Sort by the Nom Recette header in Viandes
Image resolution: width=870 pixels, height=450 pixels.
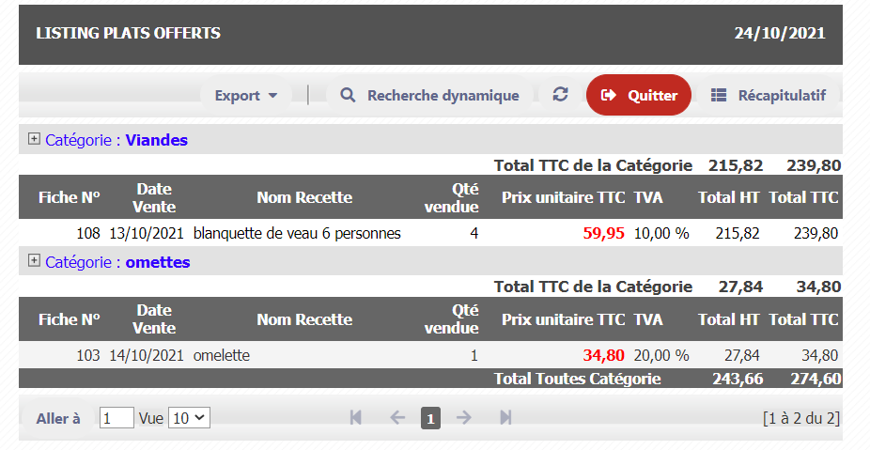304,197
